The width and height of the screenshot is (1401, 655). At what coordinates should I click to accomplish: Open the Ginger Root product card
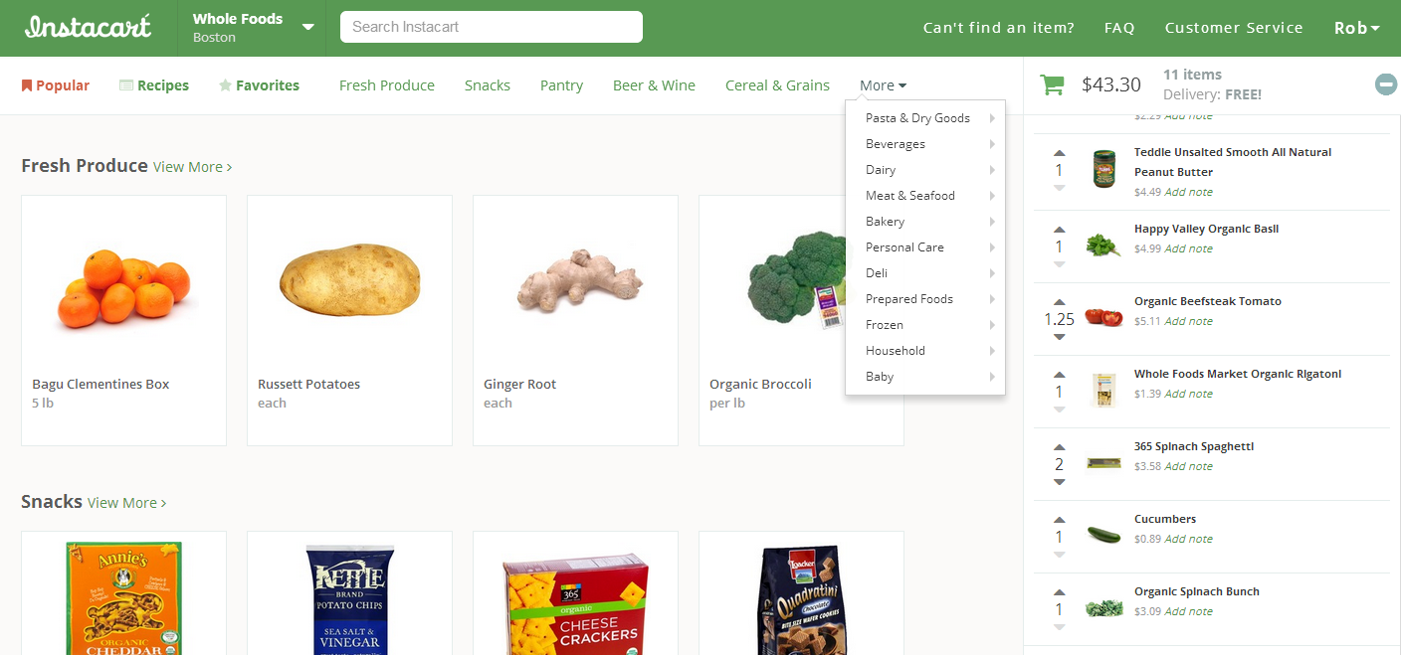[x=575, y=320]
